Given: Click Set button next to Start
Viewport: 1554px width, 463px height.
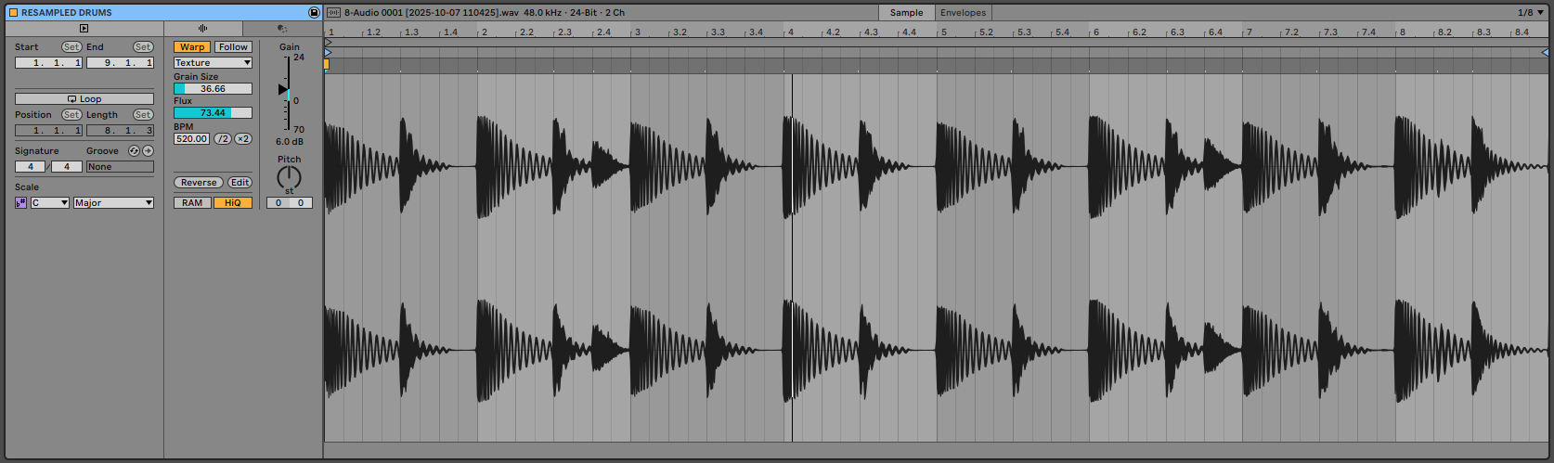Looking at the screenshot, I should [x=71, y=47].
